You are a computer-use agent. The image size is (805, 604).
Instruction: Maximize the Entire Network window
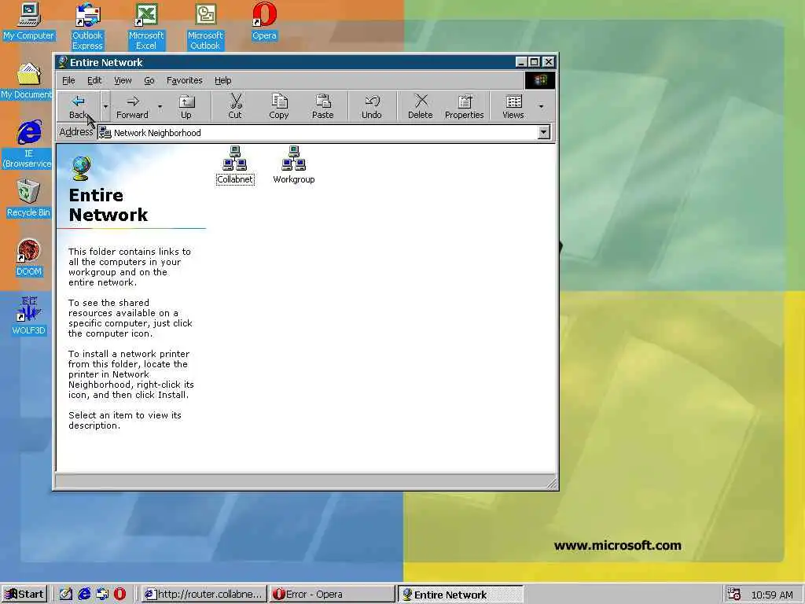click(x=534, y=62)
